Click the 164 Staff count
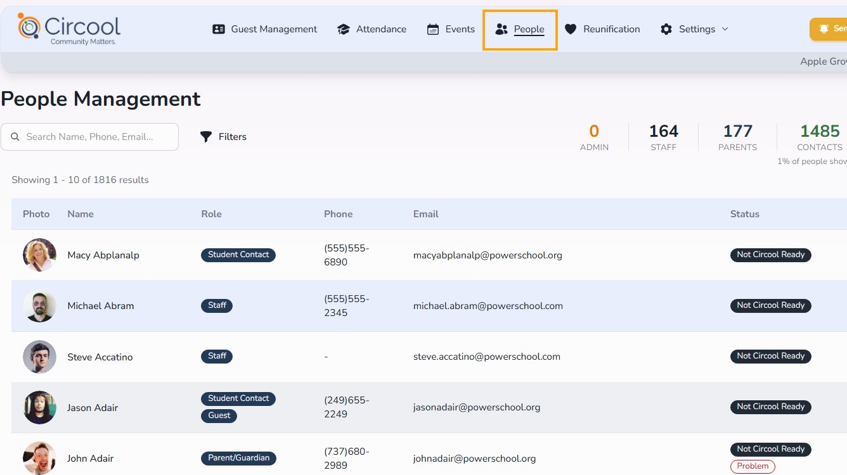 point(664,137)
